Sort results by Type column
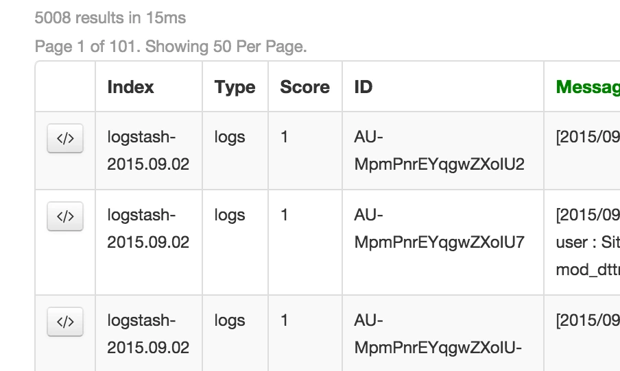This screenshot has height=371, width=620. [235, 87]
